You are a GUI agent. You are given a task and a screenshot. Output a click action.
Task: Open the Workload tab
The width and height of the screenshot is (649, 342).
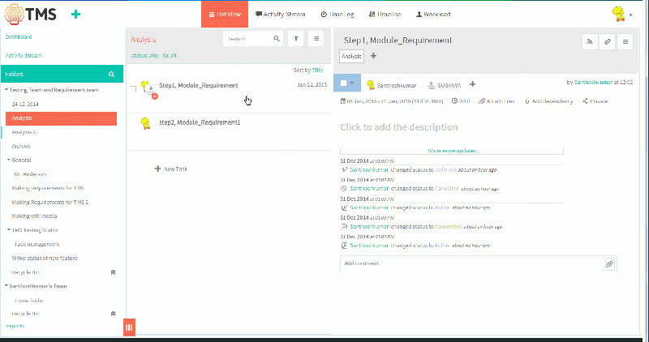click(433, 14)
